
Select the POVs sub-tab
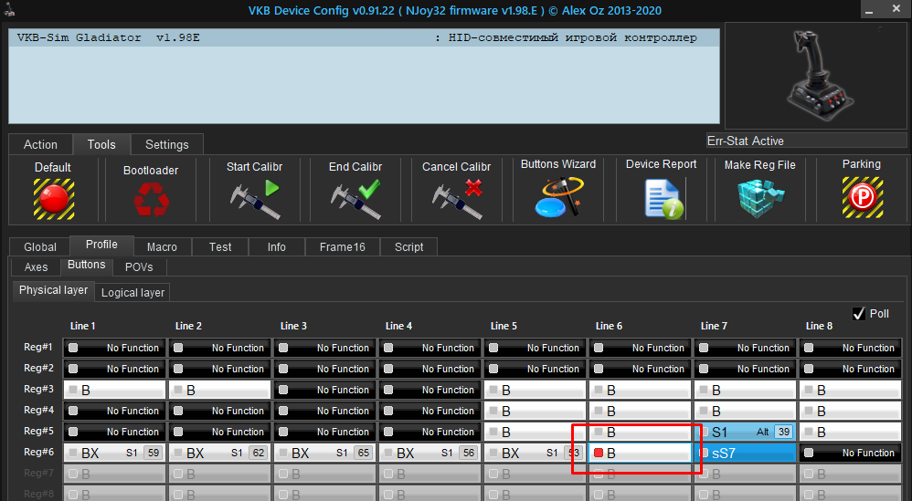pyautogui.click(x=139, y=267)
